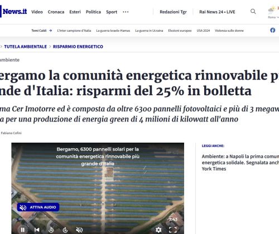Image resolution: width=279 pixels, height=234 pixels.
Task: Rewind video using the first circular-arrow icon
Action: pos(51,230)
